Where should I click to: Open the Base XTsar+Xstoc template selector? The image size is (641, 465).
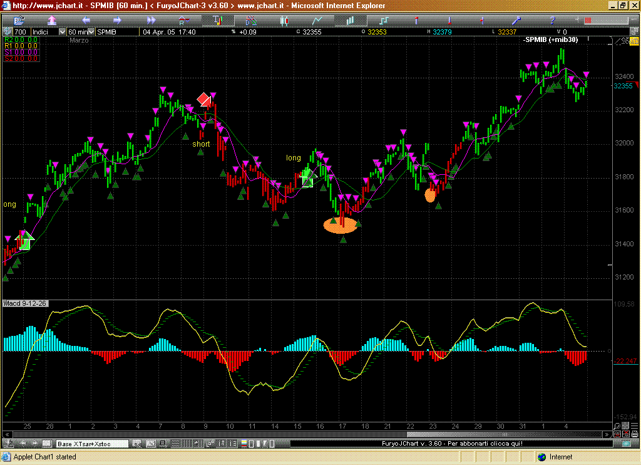coord(93,444)
